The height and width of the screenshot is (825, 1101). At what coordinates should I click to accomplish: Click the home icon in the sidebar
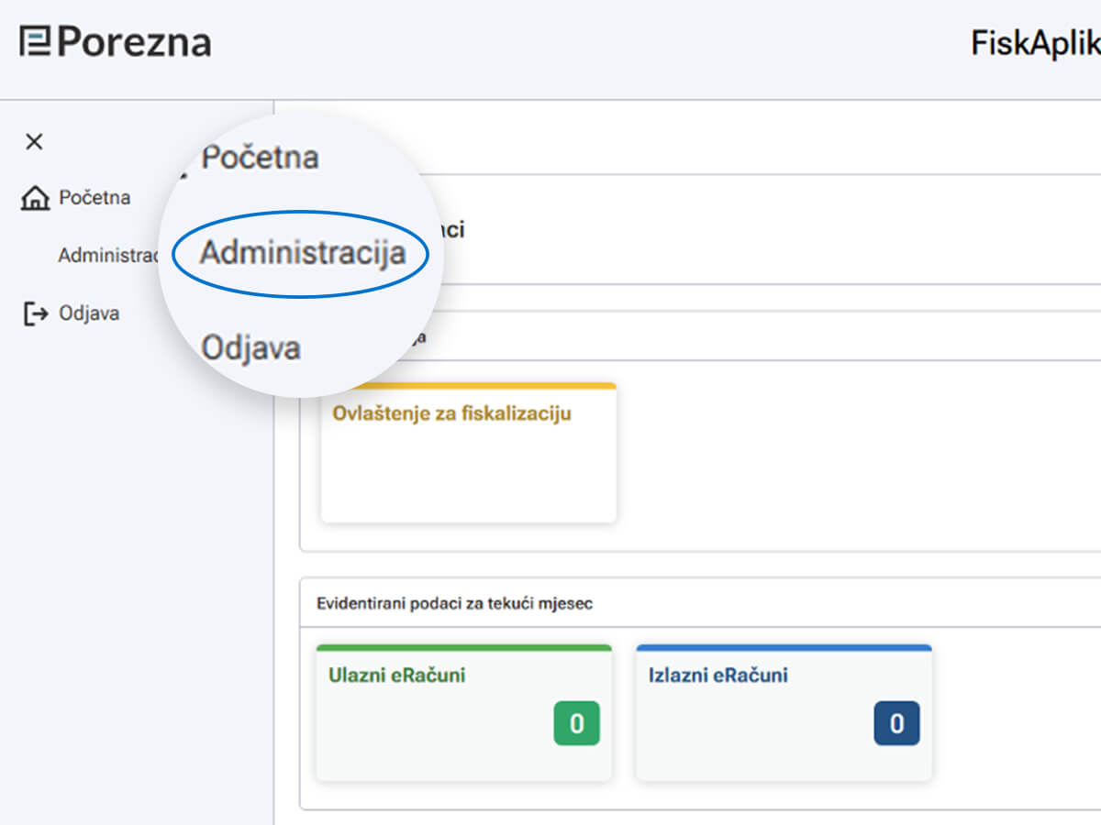[x=35, y=198]
